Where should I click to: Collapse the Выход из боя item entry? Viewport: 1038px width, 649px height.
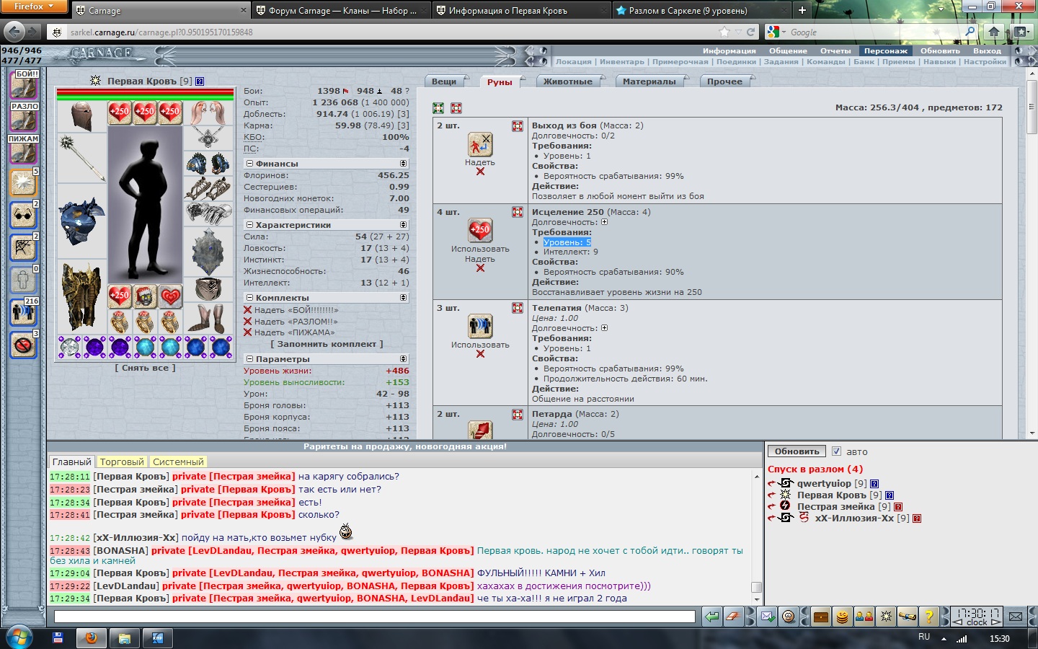(x=517, y=126)
